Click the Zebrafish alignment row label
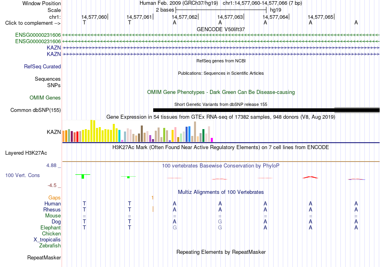Viewport: 380px width, 267px height. point(50,246)
